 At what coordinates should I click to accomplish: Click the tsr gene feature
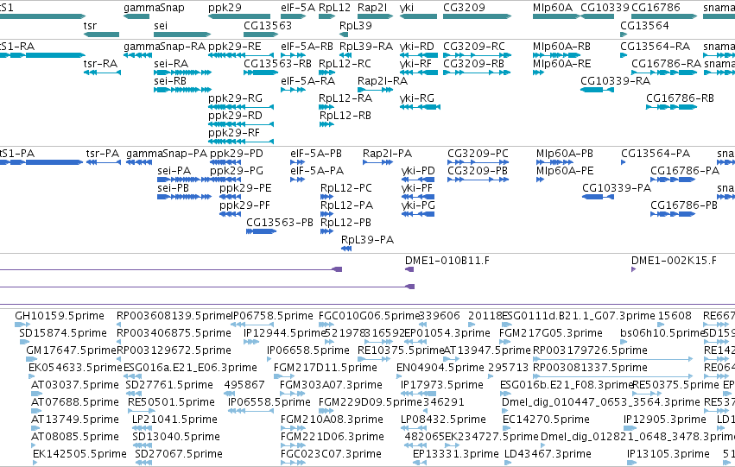click(x=101, y=35)
